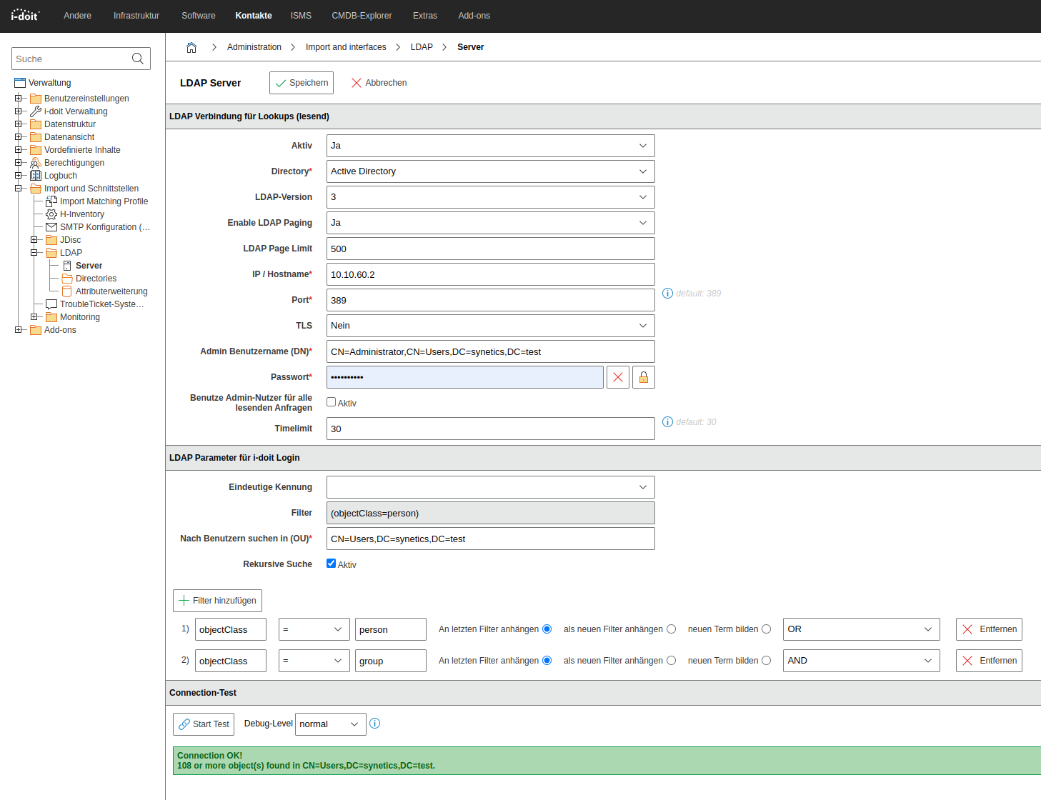This screenshot has width=1041, height=800.
Task: Click info icon next to Port field
Action: [667, 294]
